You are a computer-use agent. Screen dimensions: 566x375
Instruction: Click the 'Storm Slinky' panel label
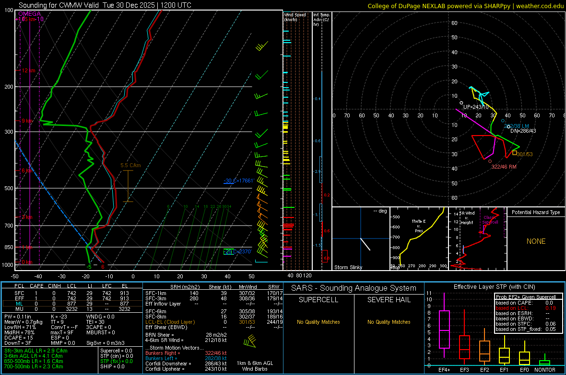pyautogui.click(x=348, y=267)
